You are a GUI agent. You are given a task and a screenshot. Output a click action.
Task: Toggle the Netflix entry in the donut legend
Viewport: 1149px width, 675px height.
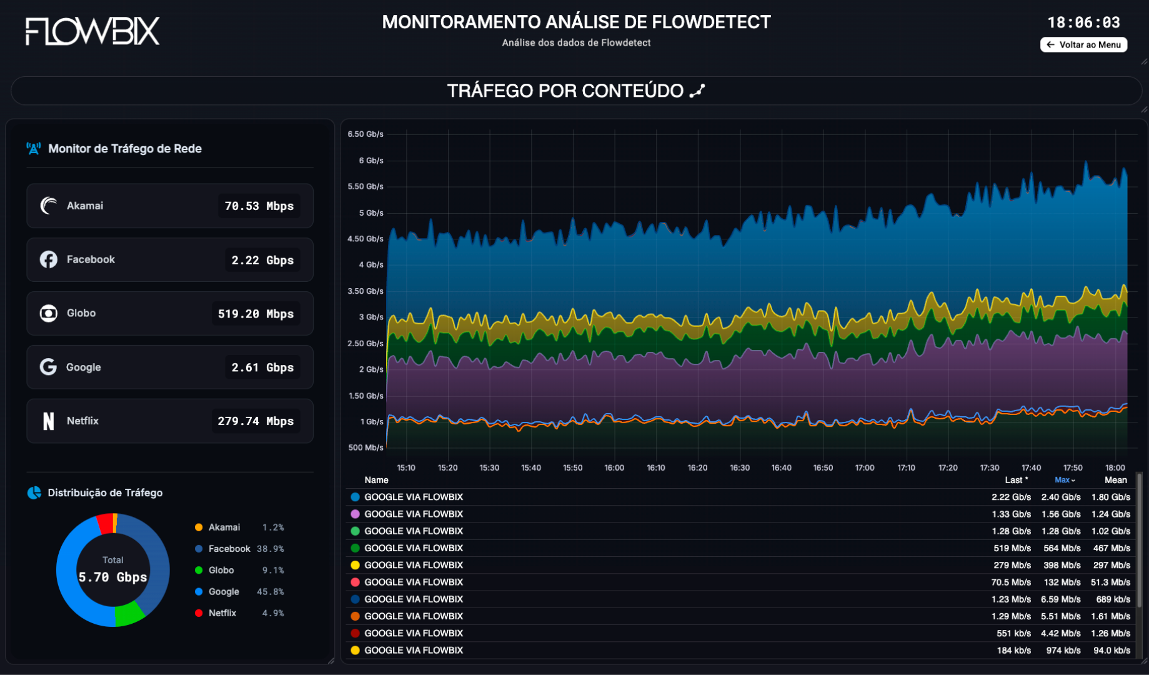pos(222,613)
